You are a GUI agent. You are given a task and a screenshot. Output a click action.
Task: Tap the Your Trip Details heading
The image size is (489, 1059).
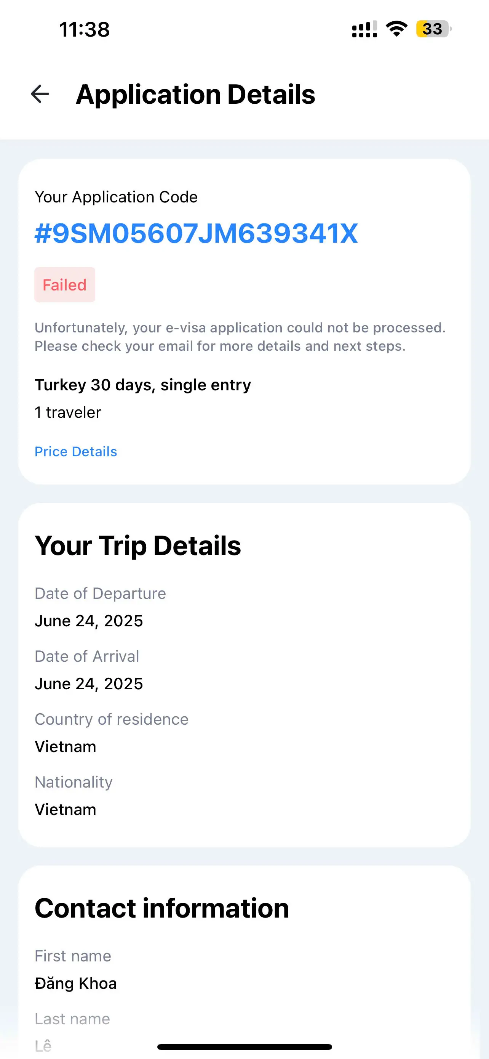tap(138, 546)
